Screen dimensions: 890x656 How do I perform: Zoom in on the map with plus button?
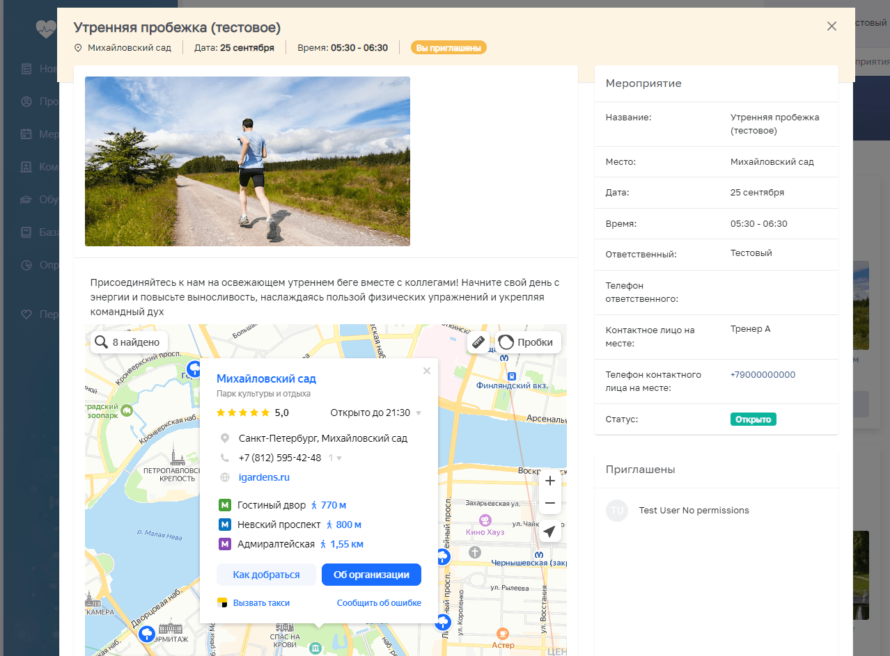coord(550,481)
